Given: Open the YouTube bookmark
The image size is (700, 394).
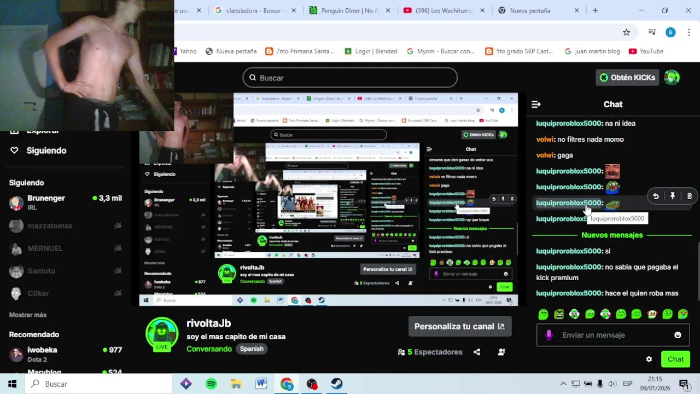Looking at the screenshot, I should (646, 51).
